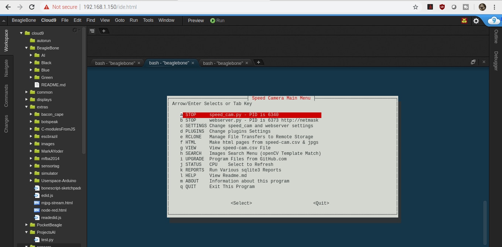Click the file tree scrollbar

click(x=84, y=90)
